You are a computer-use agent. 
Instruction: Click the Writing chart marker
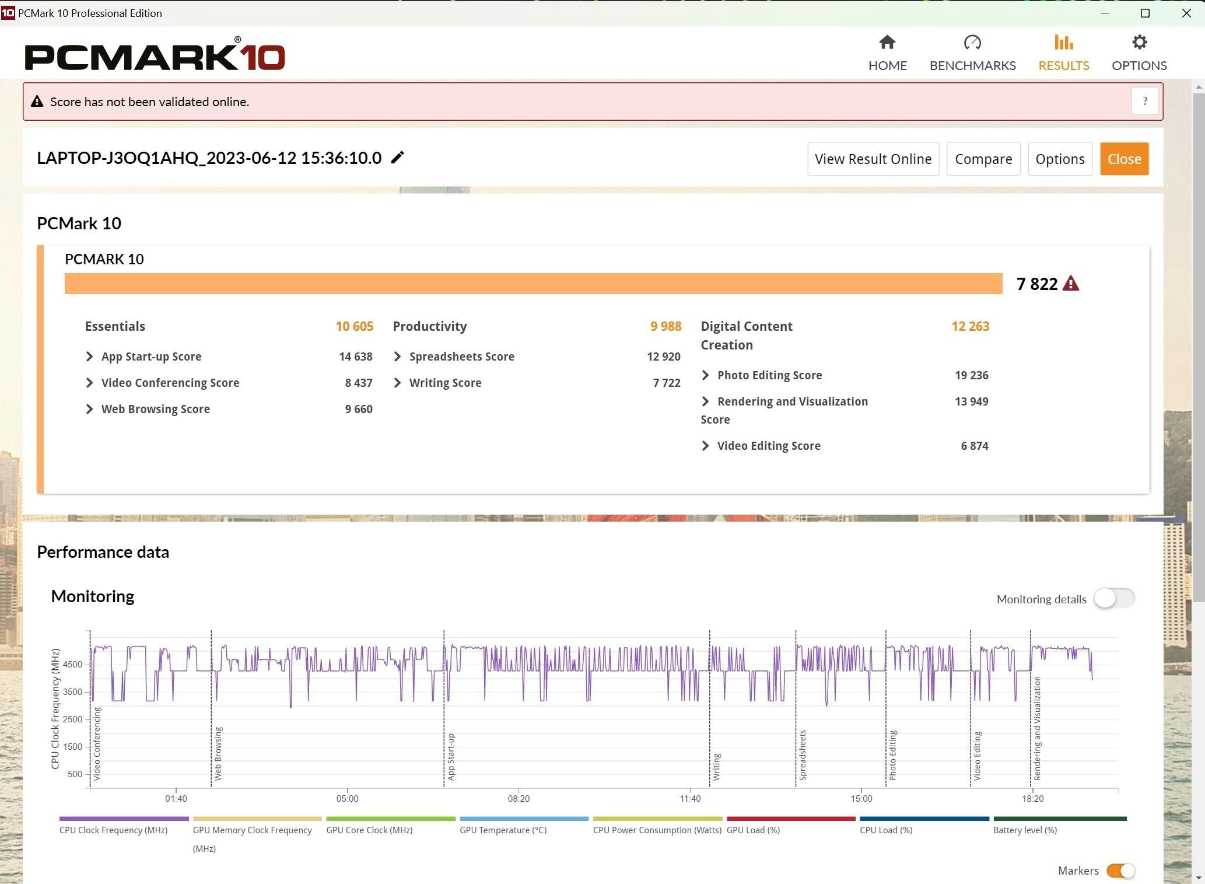pyautogui.click(x=717, y=767)
